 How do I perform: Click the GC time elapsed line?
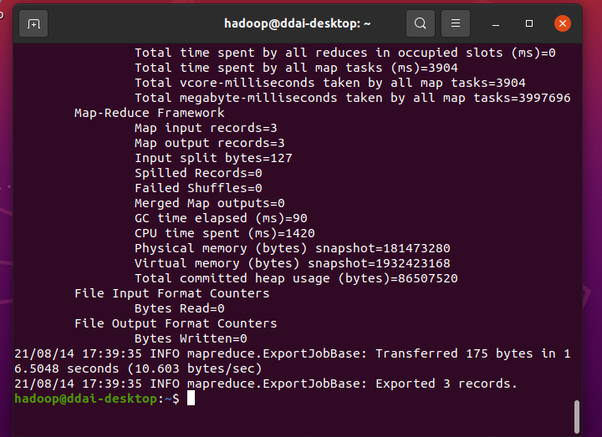pos(221,218)
